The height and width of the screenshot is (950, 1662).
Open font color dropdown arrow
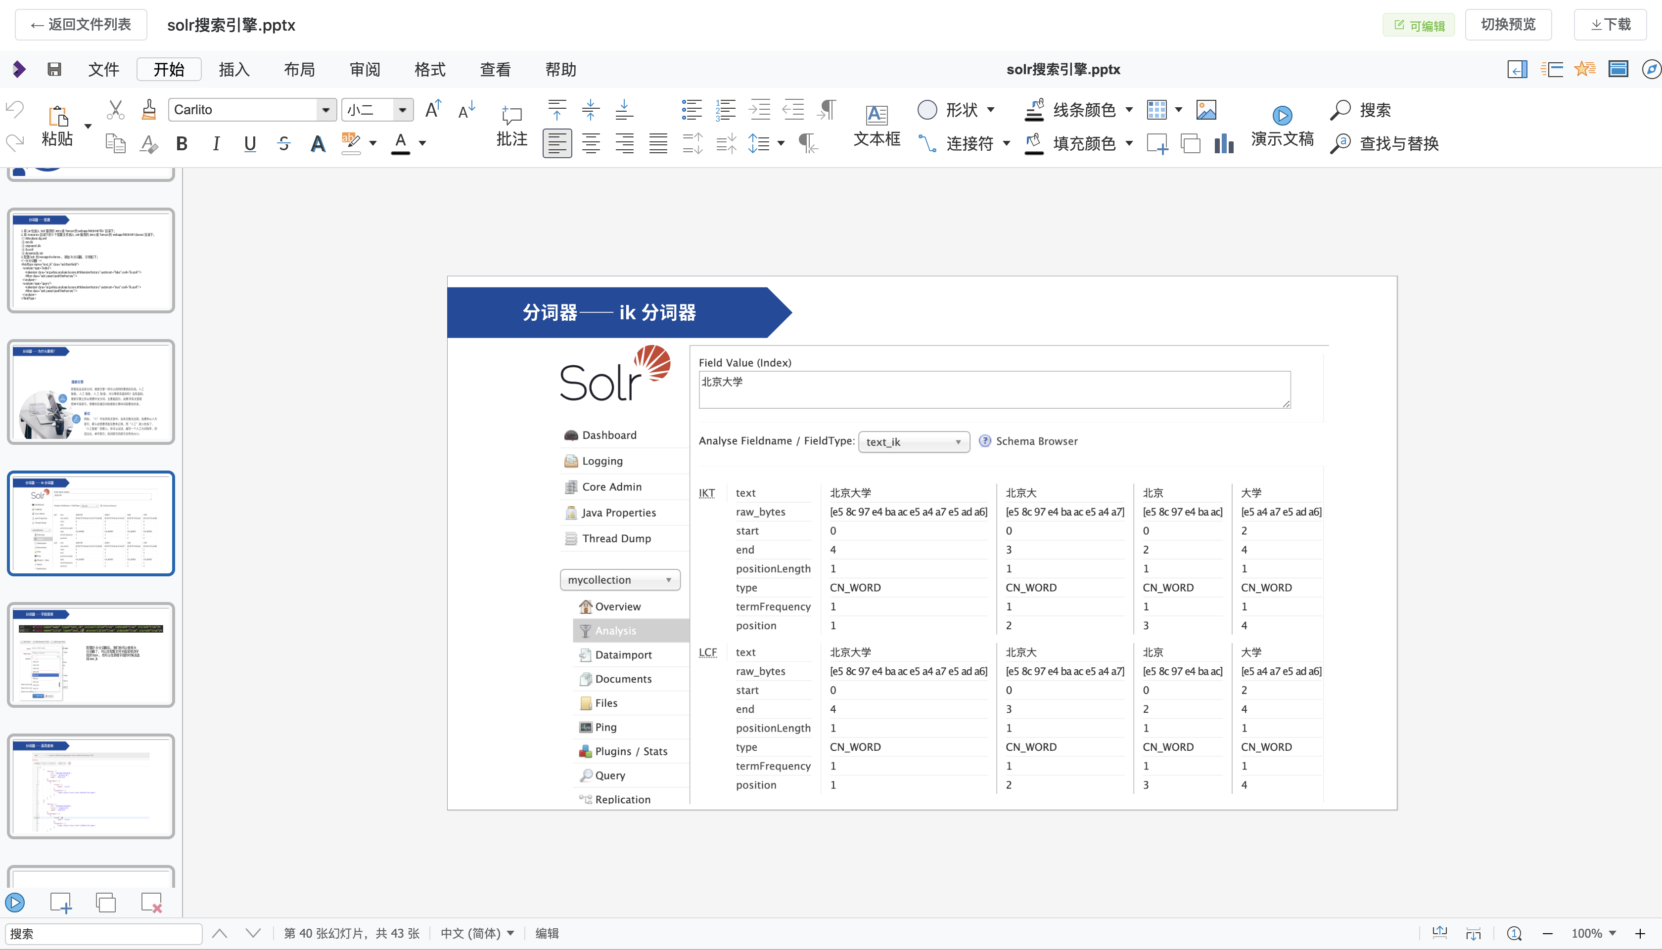click(422, 143)
